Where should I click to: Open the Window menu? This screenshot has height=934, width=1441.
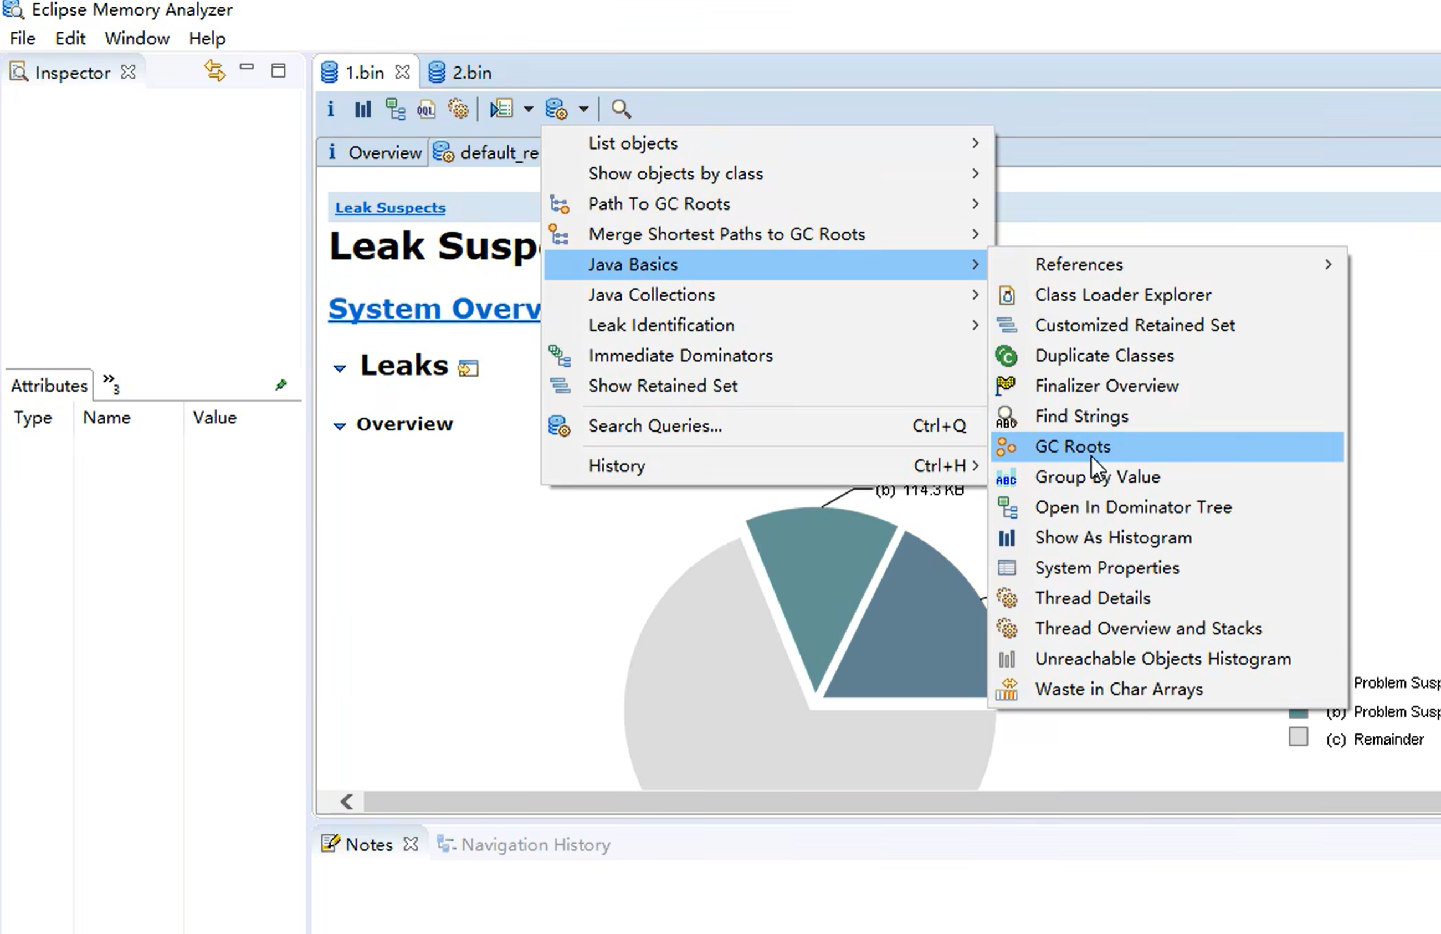[x=137, y=39]
